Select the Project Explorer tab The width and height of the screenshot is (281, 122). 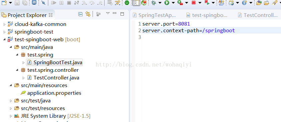click(x=27, y=15)
